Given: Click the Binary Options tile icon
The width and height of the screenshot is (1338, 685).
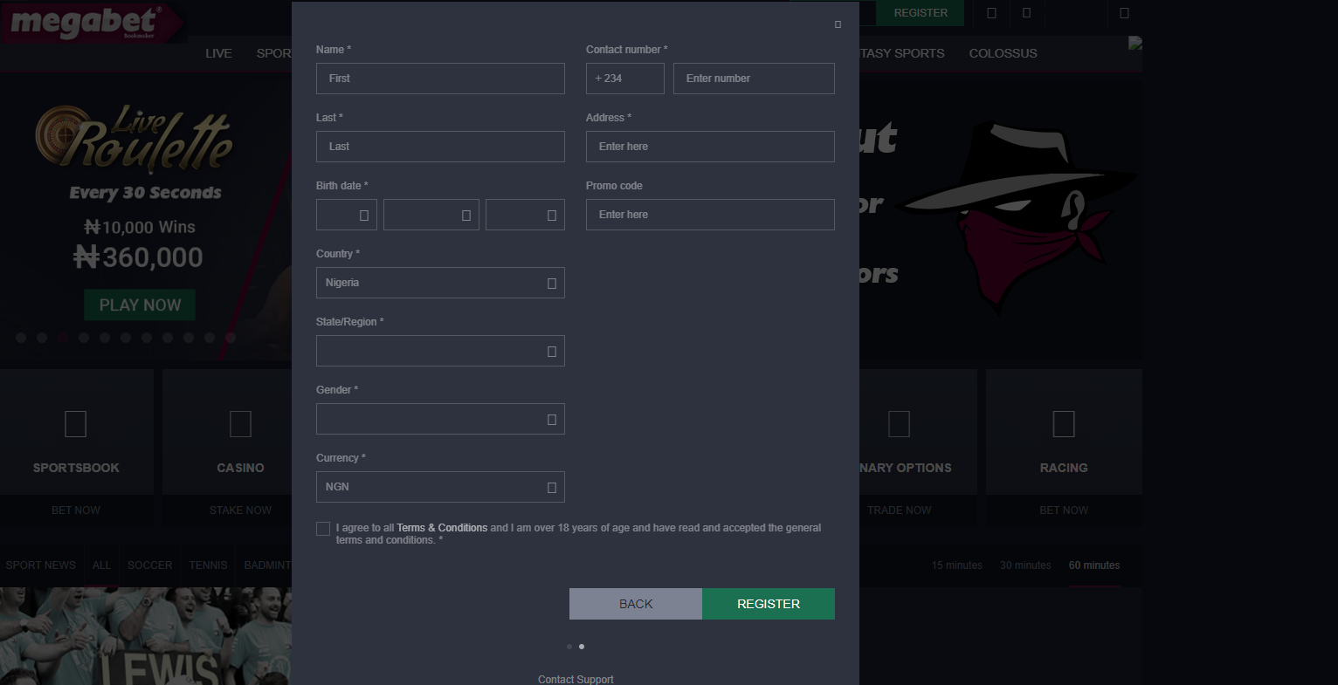Looking at the screenshot, I should click(x=899, y=424).
